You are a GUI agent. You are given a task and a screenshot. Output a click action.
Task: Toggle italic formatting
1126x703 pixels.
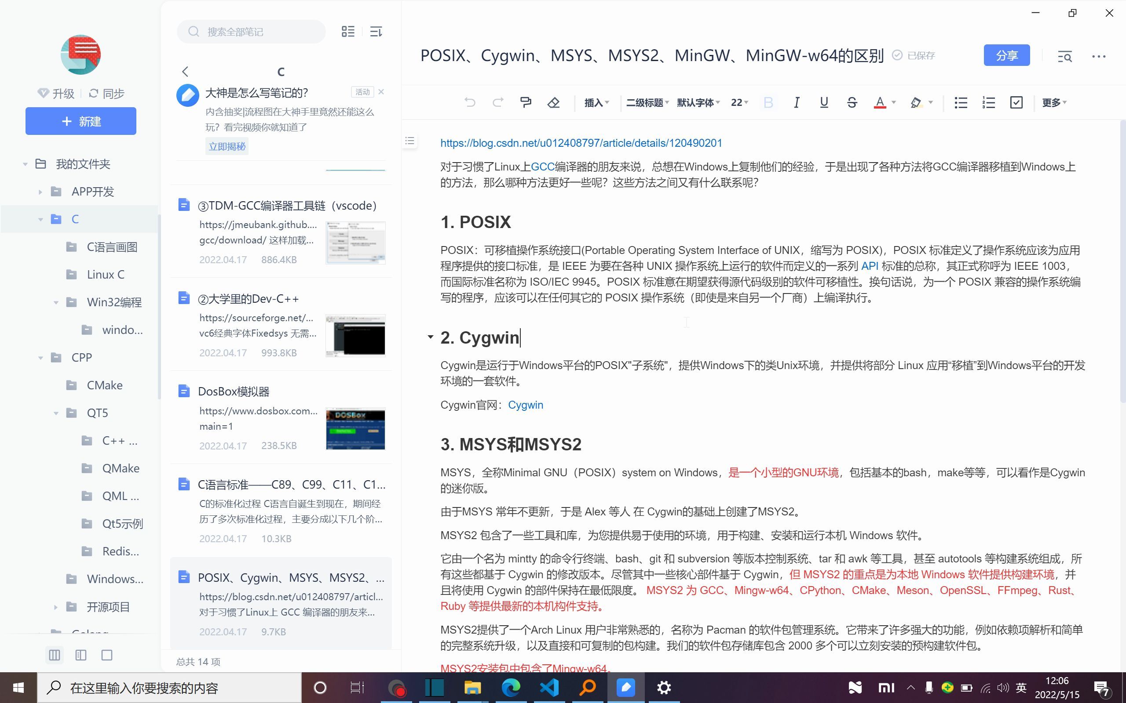pos(796,102)
